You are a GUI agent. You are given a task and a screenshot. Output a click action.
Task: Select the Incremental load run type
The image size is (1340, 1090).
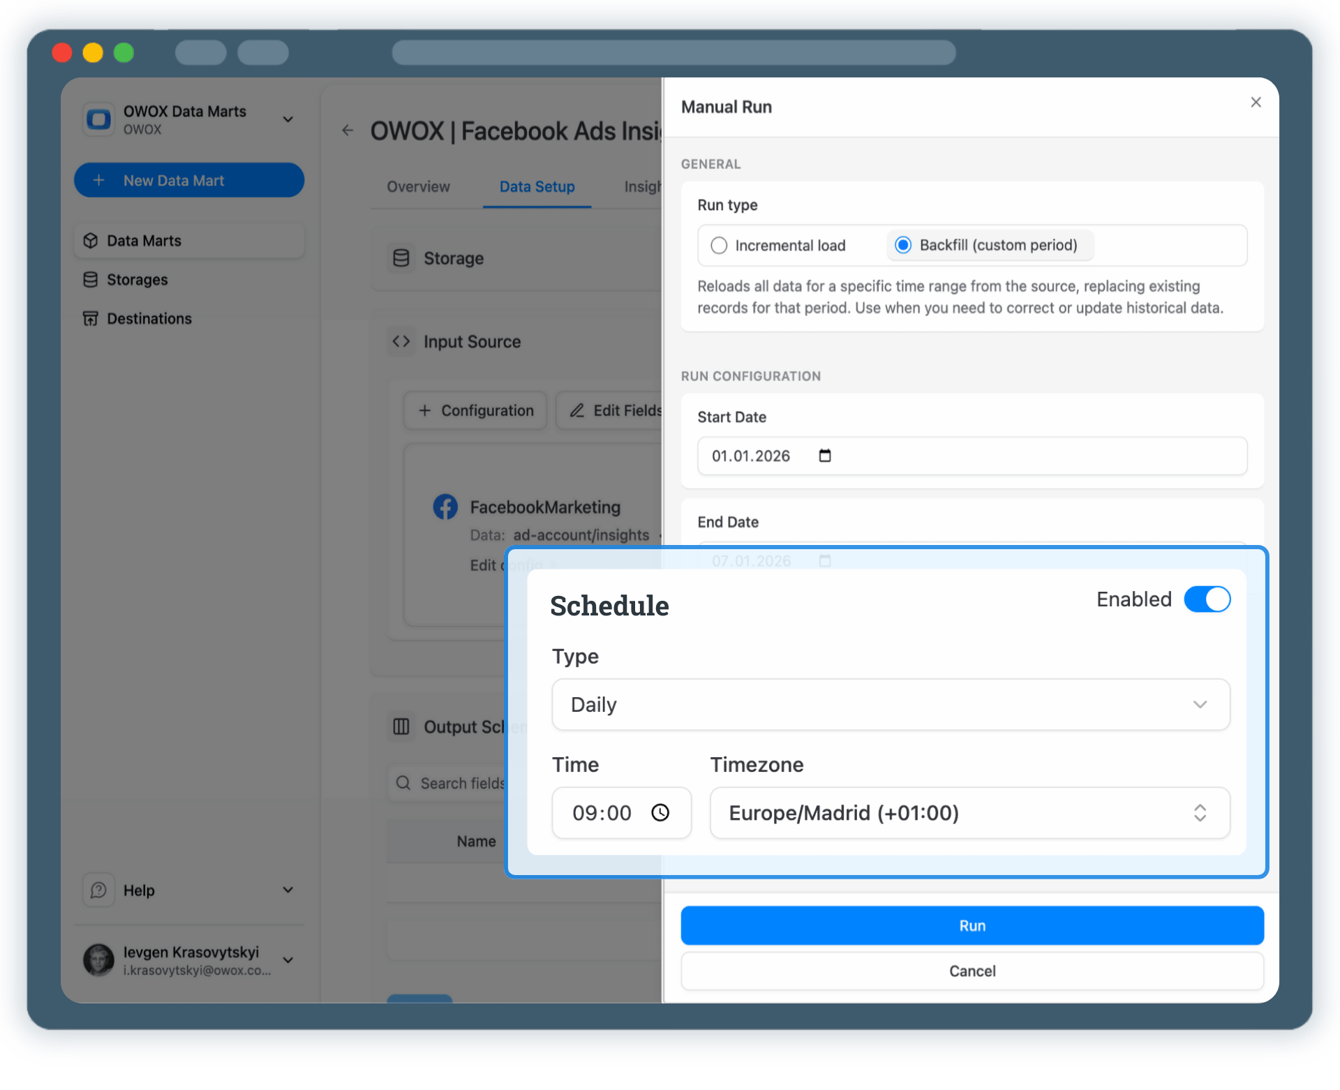pyautogui.click(x=719, y=245)
